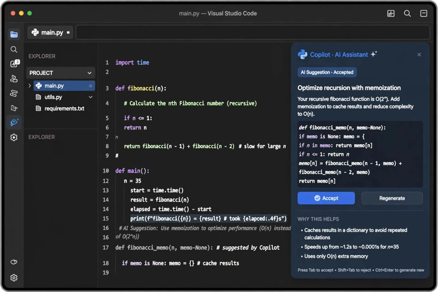This screenshot has width=438, height=292.
Task: Click the 'start = time.time()' line
Action: pos(157,190)
